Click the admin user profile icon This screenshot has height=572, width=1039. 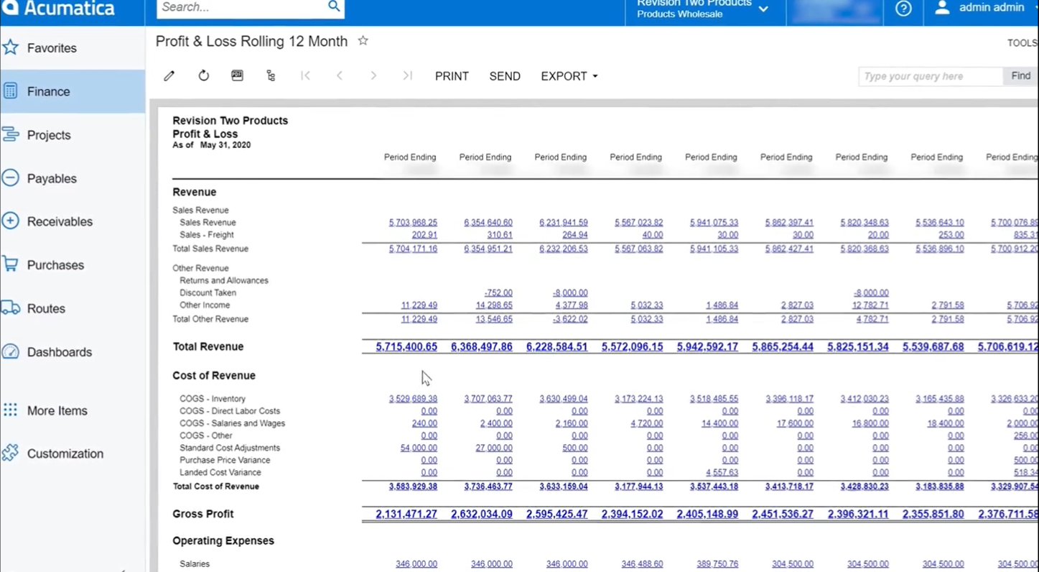click(942, 7)
